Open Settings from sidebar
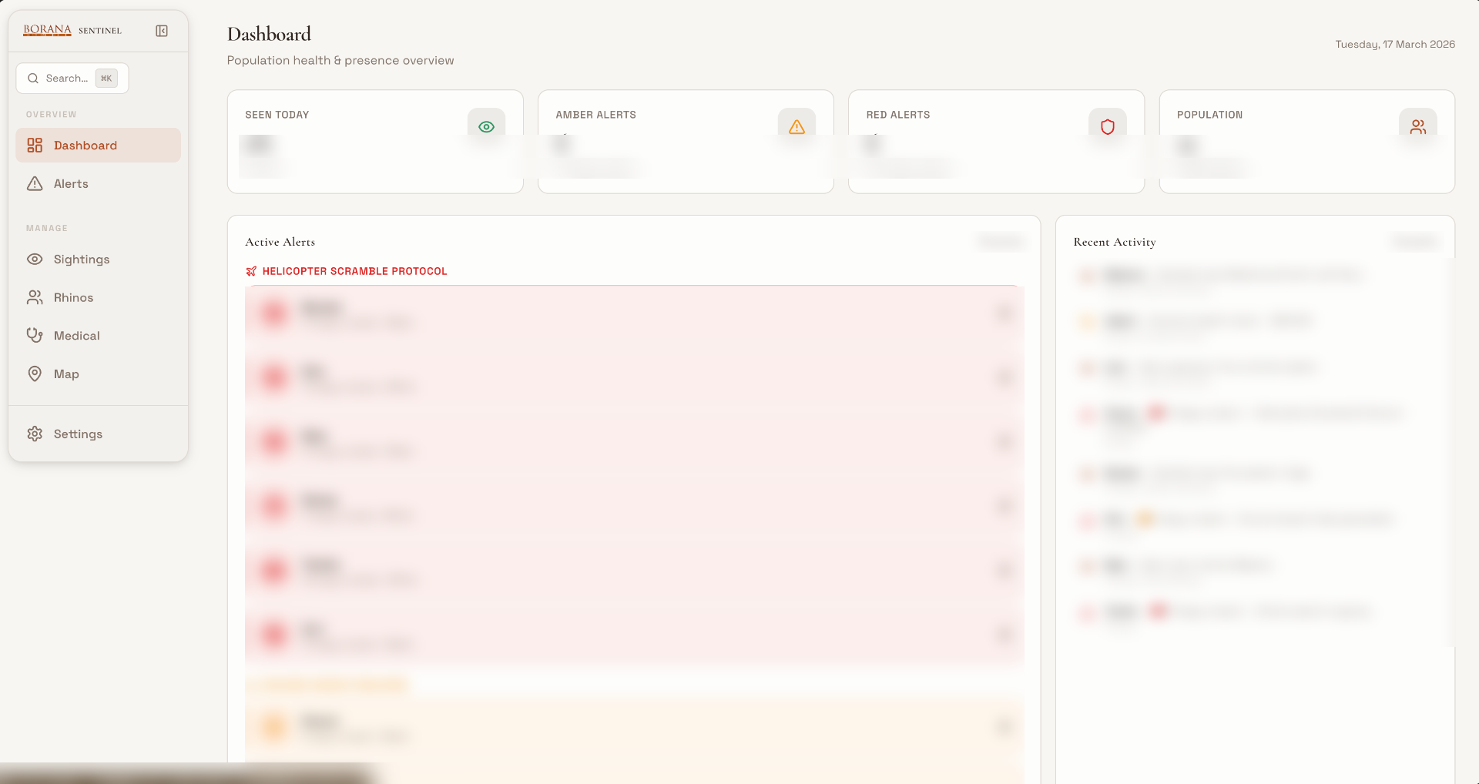The image size is (1479, 784). [x=98, y=434]
